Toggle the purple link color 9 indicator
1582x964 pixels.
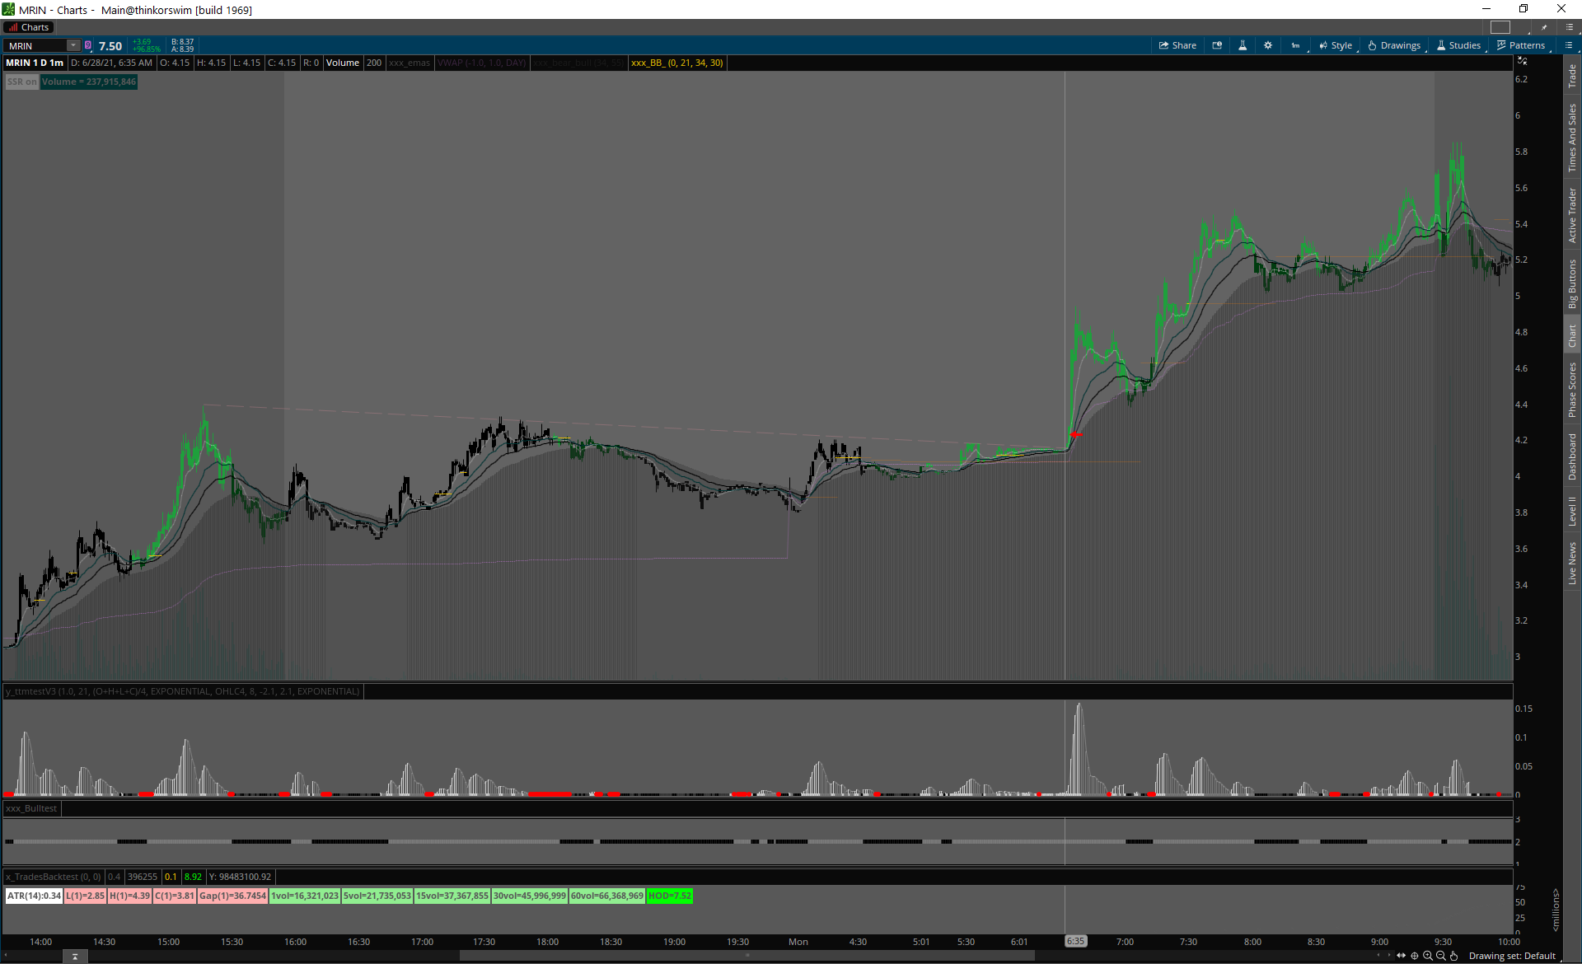coord(88,45)
